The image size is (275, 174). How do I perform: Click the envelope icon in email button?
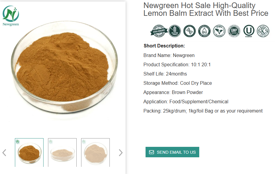tap(151, 152)
